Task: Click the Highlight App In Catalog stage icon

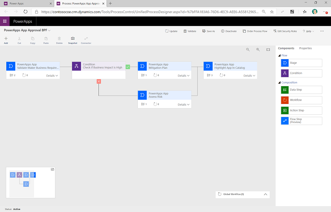Action: point(208,66)
